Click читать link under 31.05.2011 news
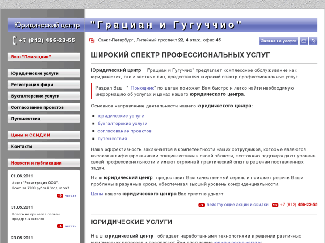 coord(71,226)
